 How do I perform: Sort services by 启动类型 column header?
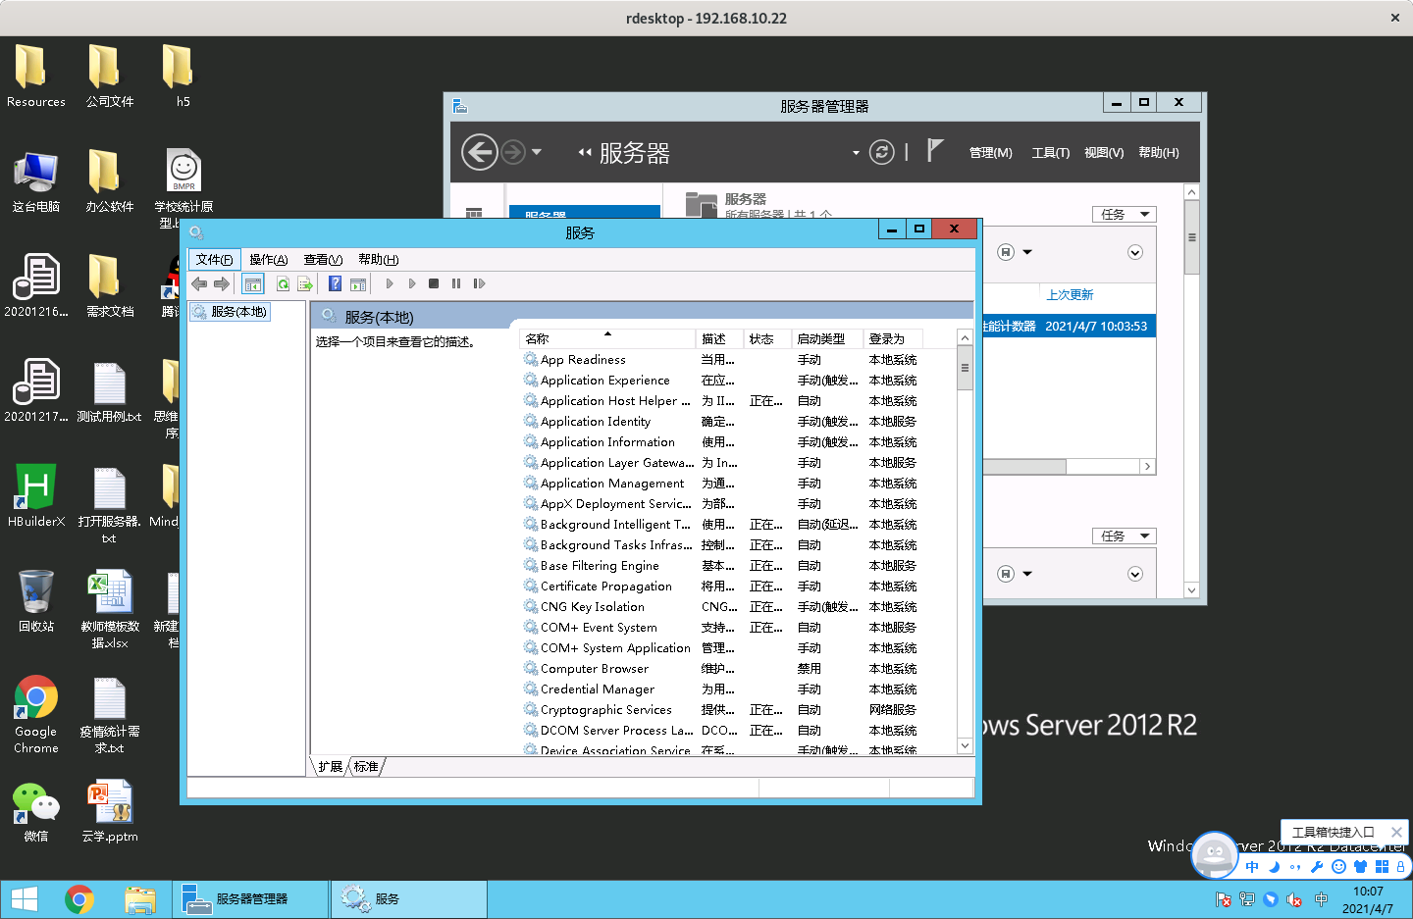[x=821, y=338]
